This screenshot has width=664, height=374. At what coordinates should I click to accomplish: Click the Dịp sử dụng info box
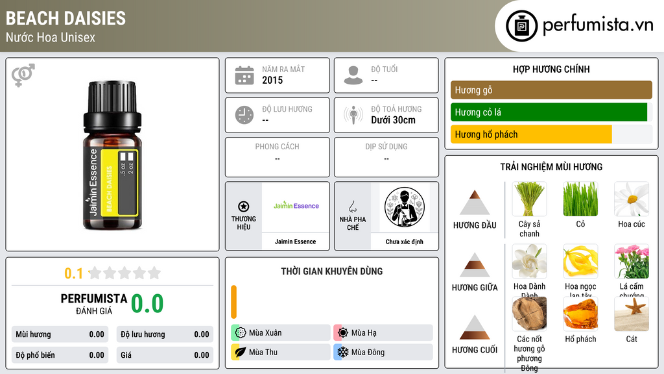tap(386, 157)
